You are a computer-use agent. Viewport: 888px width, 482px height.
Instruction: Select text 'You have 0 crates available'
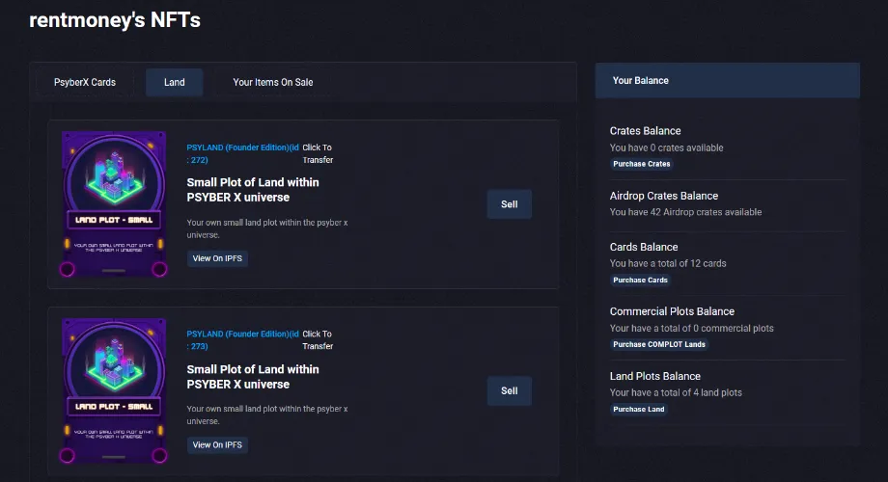click(x=667, y=147)
